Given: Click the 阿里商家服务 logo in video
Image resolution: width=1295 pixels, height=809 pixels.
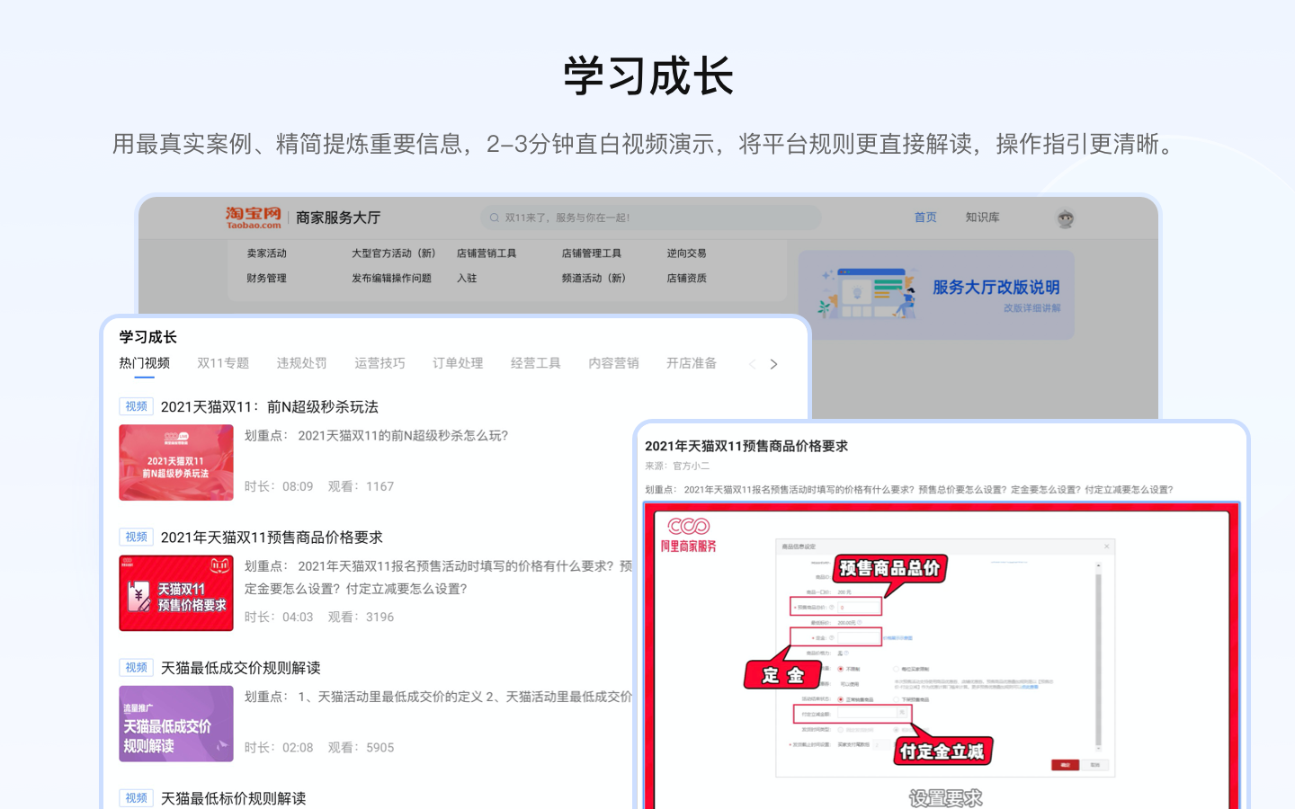Looking at the screenshot, I should (x=689, y=534).
